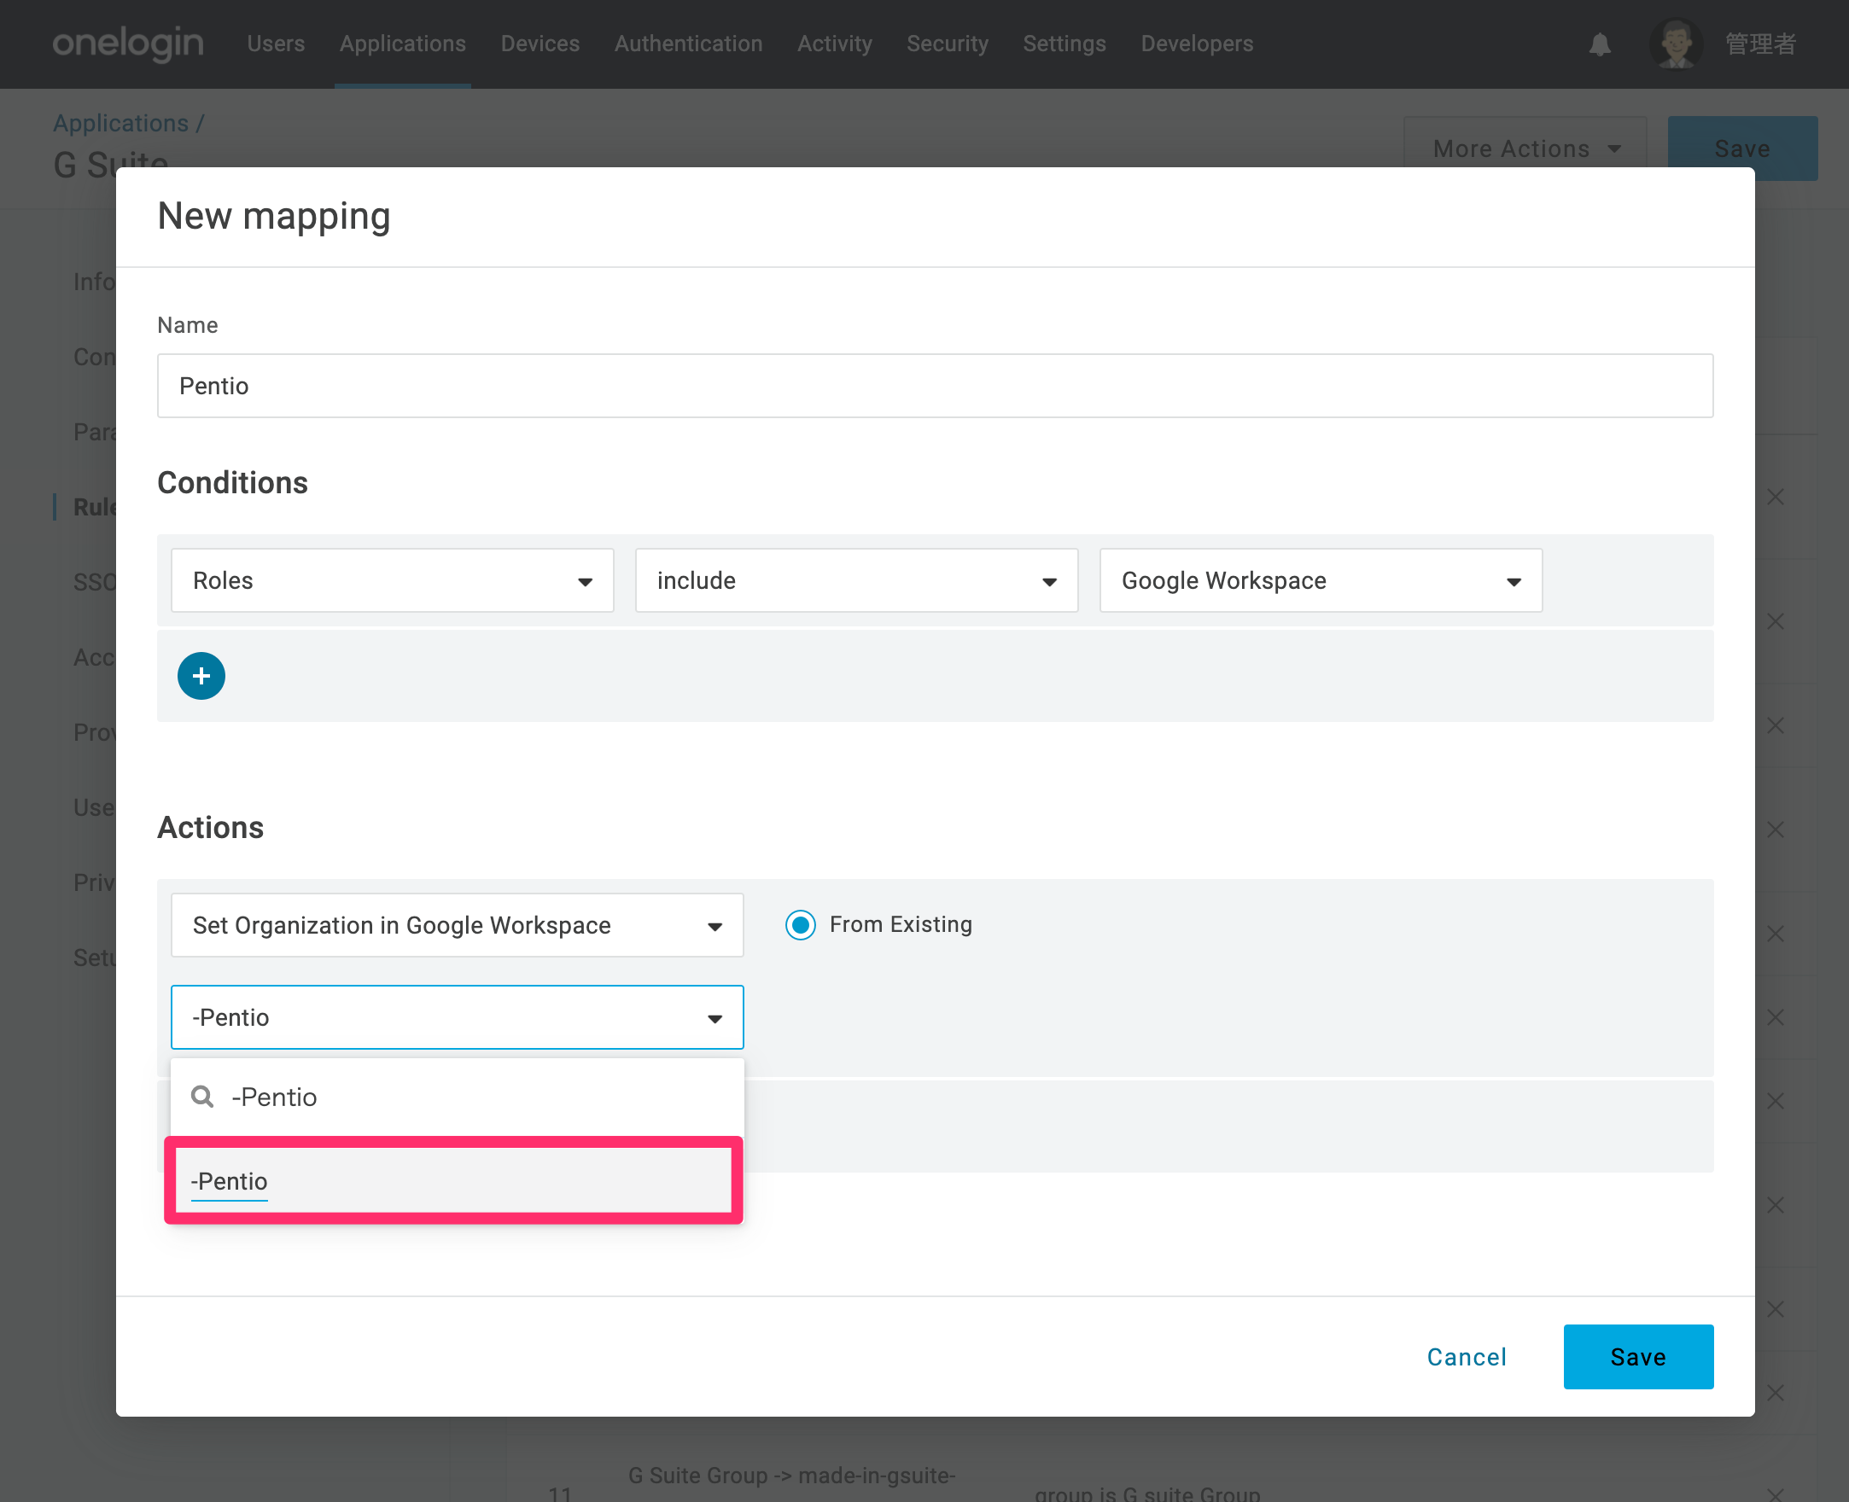Image resolution: width=1849 pixels, height=1502 pixels.
Task: Open the notifications bell
Action: pyautogui.click(x=1600, y=44)
